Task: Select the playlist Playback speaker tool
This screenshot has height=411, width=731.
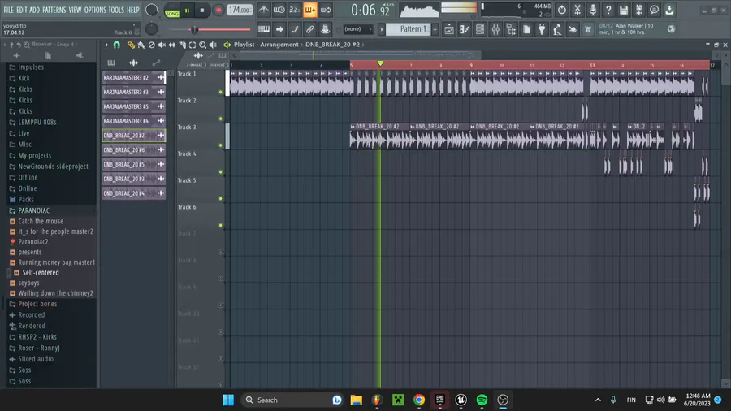Action: pyautogui.click(x=213, y=45)
